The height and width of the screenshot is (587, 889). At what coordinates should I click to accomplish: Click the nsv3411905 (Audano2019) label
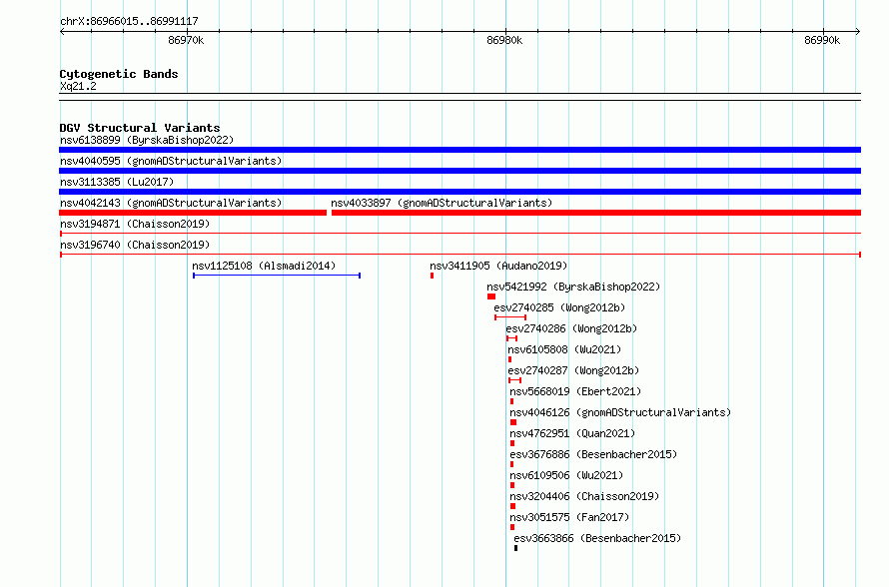point(498,266)
